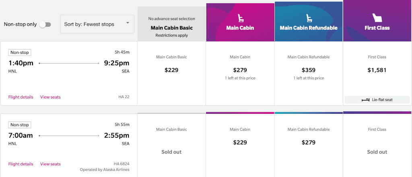This screenshot has width=412, height=177.
Task: Click the Lie-flat seat badge
Action: pyautogui.click(x=377, y=100)
